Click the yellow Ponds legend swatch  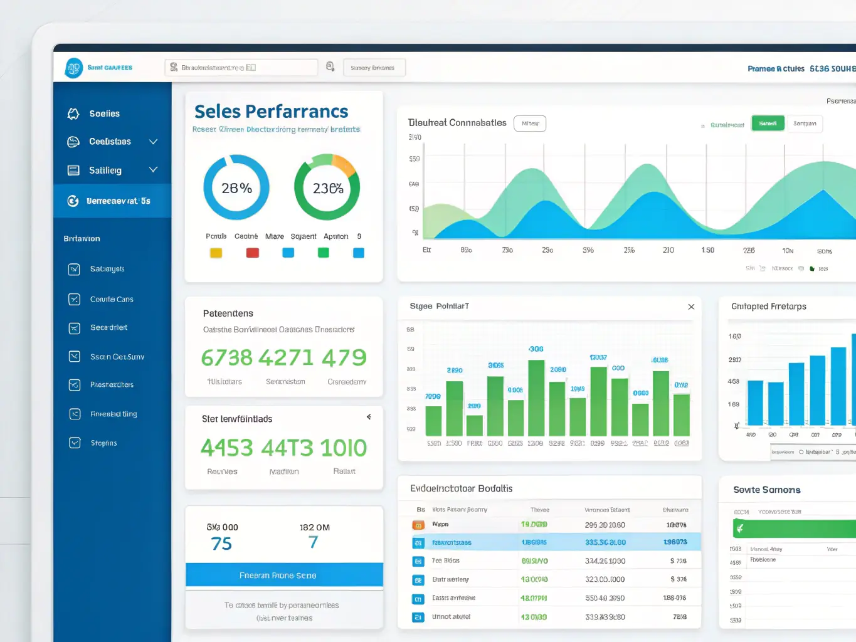[216, 253]
